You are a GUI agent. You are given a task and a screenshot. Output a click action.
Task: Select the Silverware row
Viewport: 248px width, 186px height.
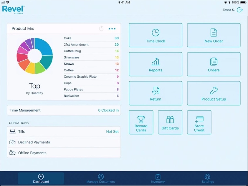pyautogui.click(x=91, y=57)
